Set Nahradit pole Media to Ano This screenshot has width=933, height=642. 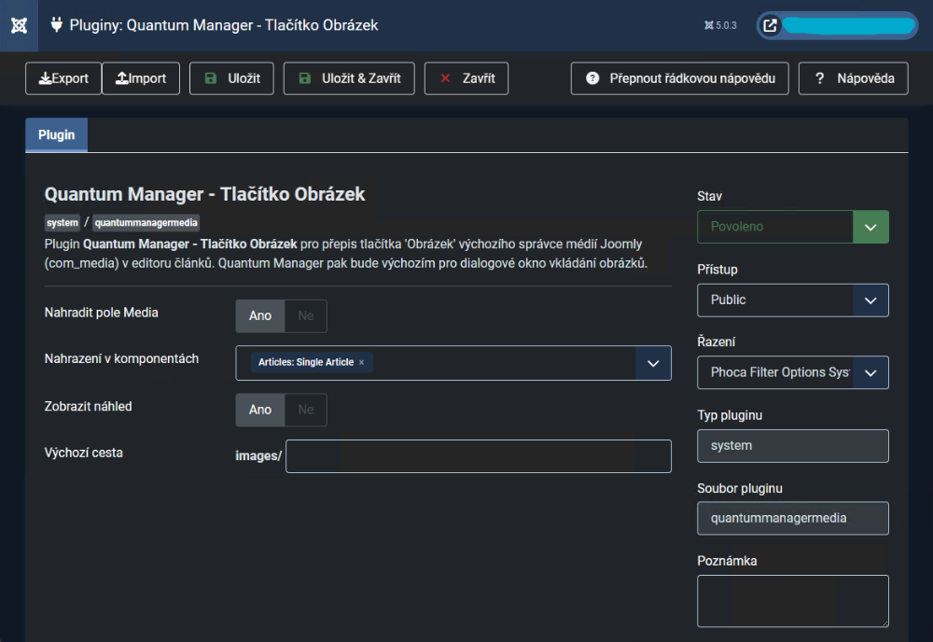(x=260, y=315)
